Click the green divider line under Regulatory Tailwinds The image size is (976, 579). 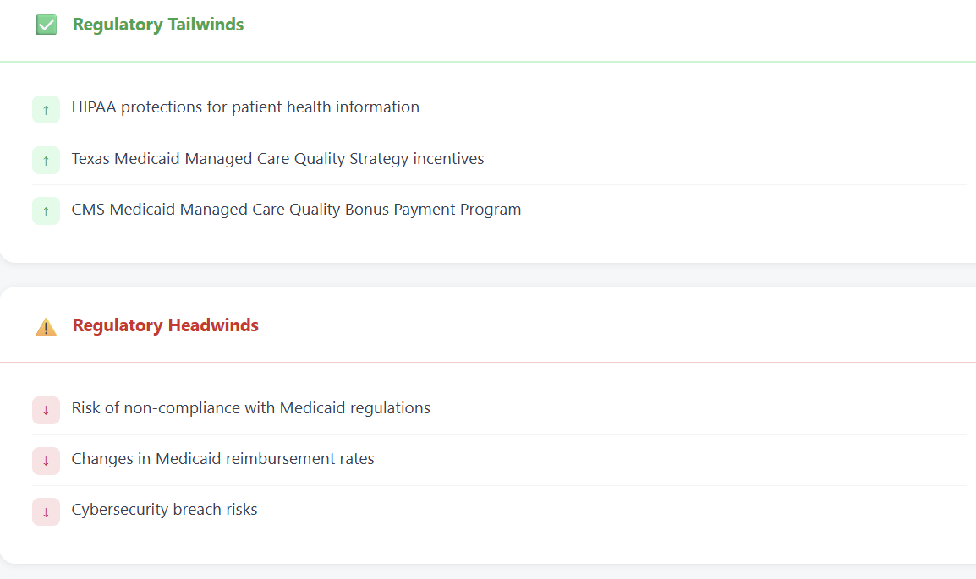point(488,62)
